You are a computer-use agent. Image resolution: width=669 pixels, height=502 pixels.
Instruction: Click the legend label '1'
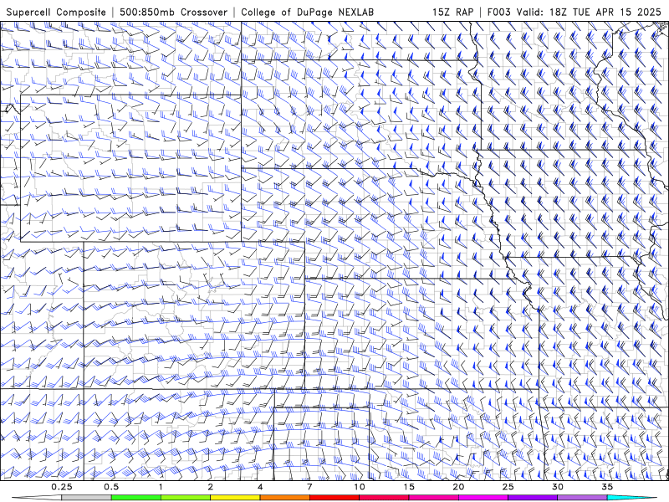161,487
